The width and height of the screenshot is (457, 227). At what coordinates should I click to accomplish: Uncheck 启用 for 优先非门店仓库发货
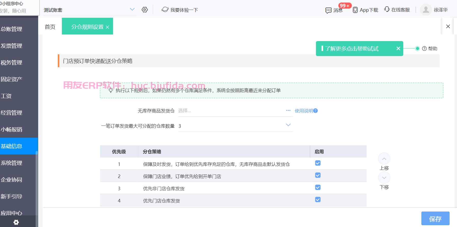(318, 187)
